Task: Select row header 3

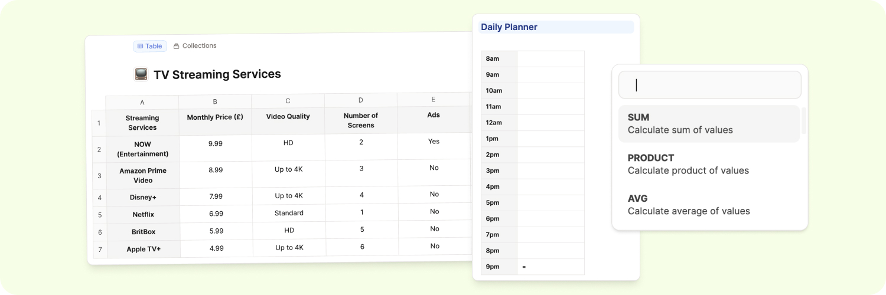Action: pos(99,176)
